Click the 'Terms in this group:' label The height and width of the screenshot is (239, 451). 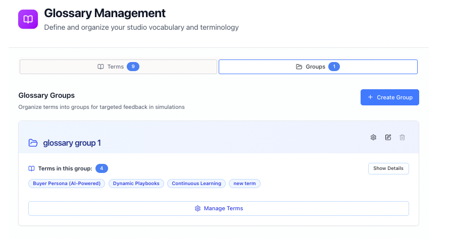(65, 168)
